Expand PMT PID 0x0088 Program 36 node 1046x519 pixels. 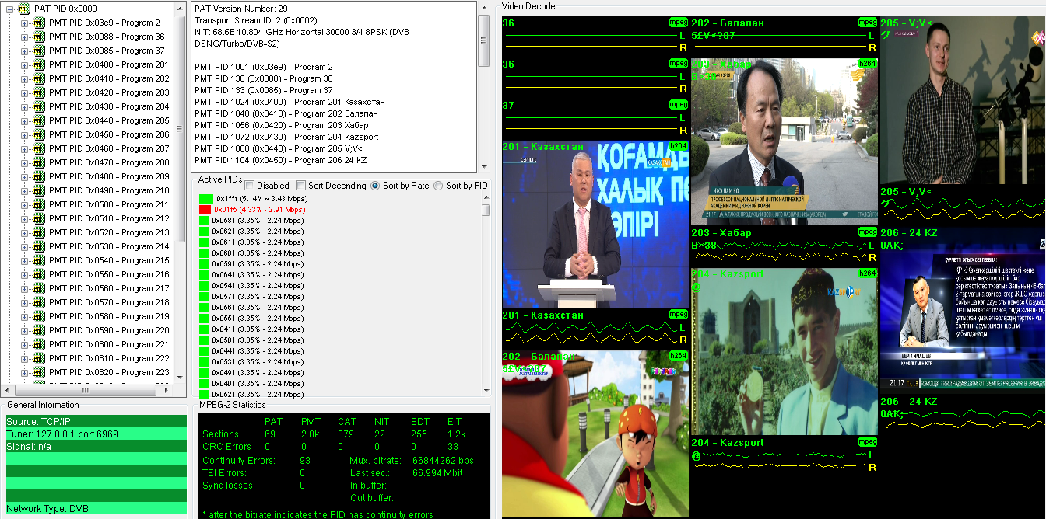click(x=24, y=37)
